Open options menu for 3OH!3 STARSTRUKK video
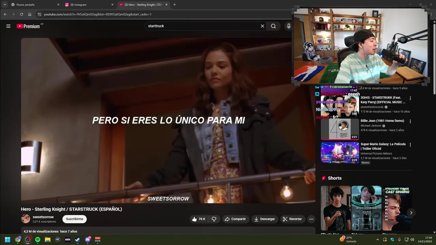Screen dimensions: 436x245 click(410, 98)
